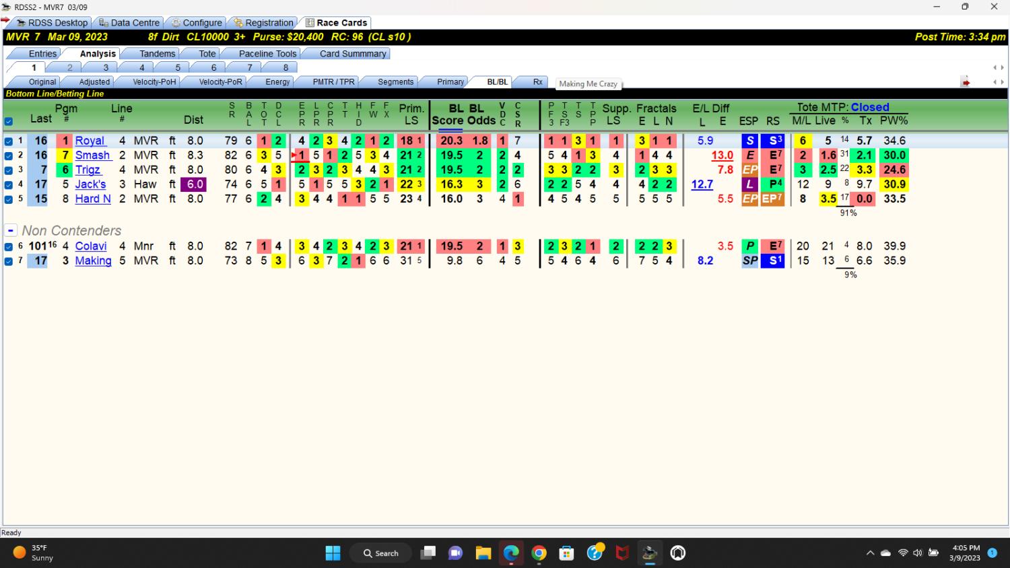Open the Paceline Tools tab
Image resolution: width=1010 pixels, height=568 pixels.
(267, 53)
